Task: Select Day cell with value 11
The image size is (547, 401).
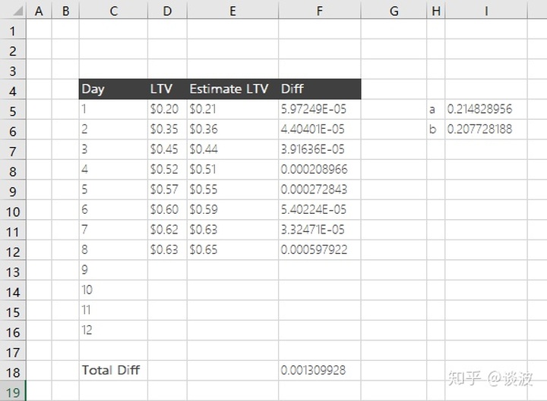Action: [x=113, y=310]
